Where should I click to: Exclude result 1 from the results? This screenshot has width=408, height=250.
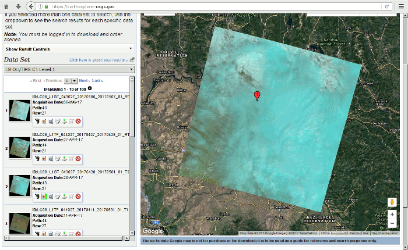[x=78, y=121]
